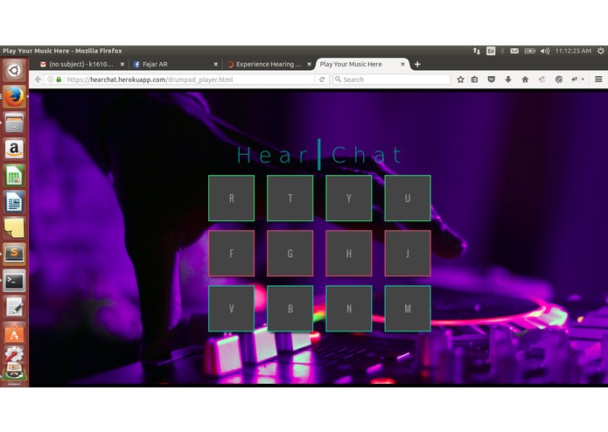
Task: Open the Firefox hamburger menu
Action: point(598,80)
